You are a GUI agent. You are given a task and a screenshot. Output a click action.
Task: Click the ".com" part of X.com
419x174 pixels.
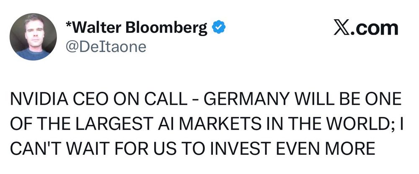(374, 29)
